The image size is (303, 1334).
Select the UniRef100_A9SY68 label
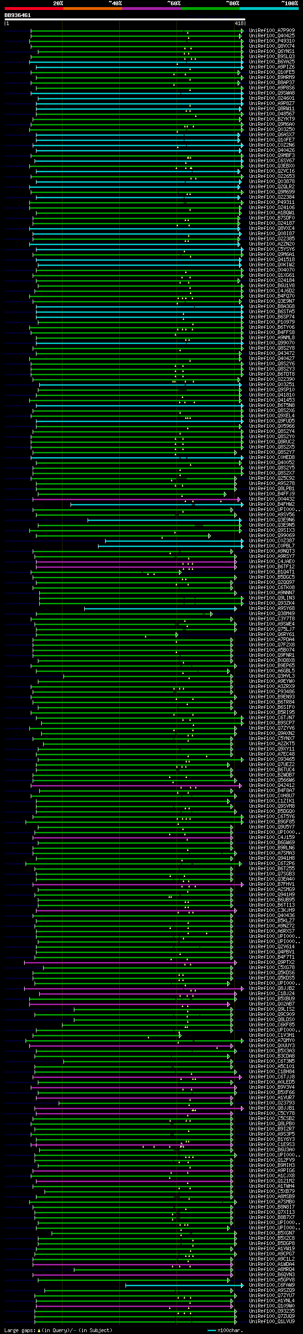(x=272, y=609)
